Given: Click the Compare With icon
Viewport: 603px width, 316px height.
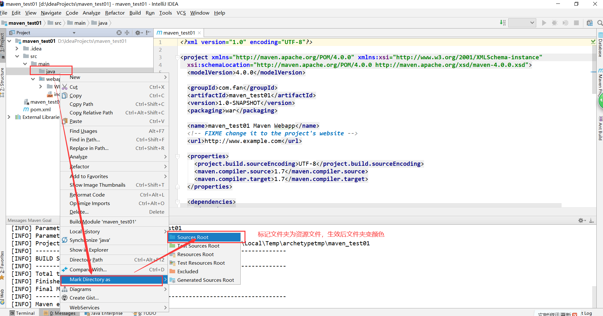Looking at the screenshot, I should pyautogui.click(x=65, y=269).
